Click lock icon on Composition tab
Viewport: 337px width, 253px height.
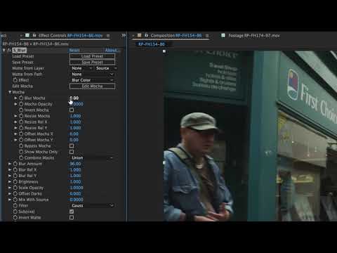click(x=147, y=35)
